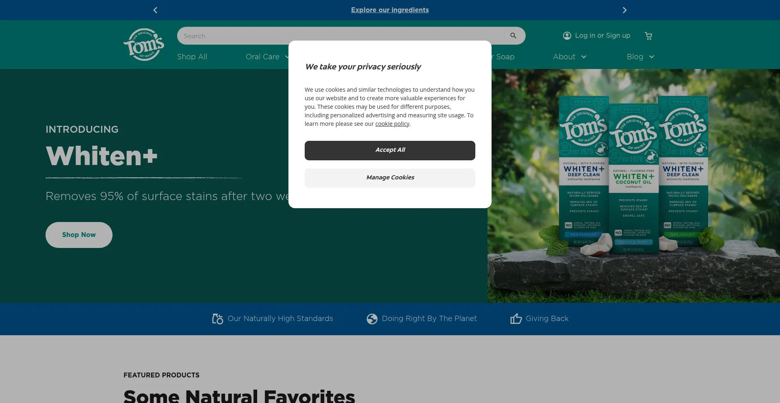Follow the cookie policy link

[x=392, y=124]
